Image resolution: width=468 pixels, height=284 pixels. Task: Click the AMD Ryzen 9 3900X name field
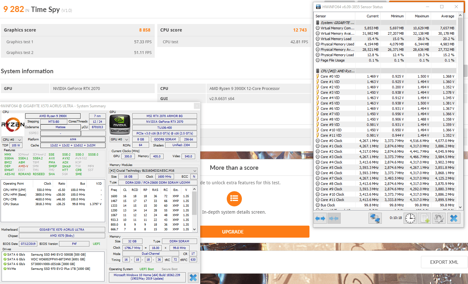tap(53, 116)
